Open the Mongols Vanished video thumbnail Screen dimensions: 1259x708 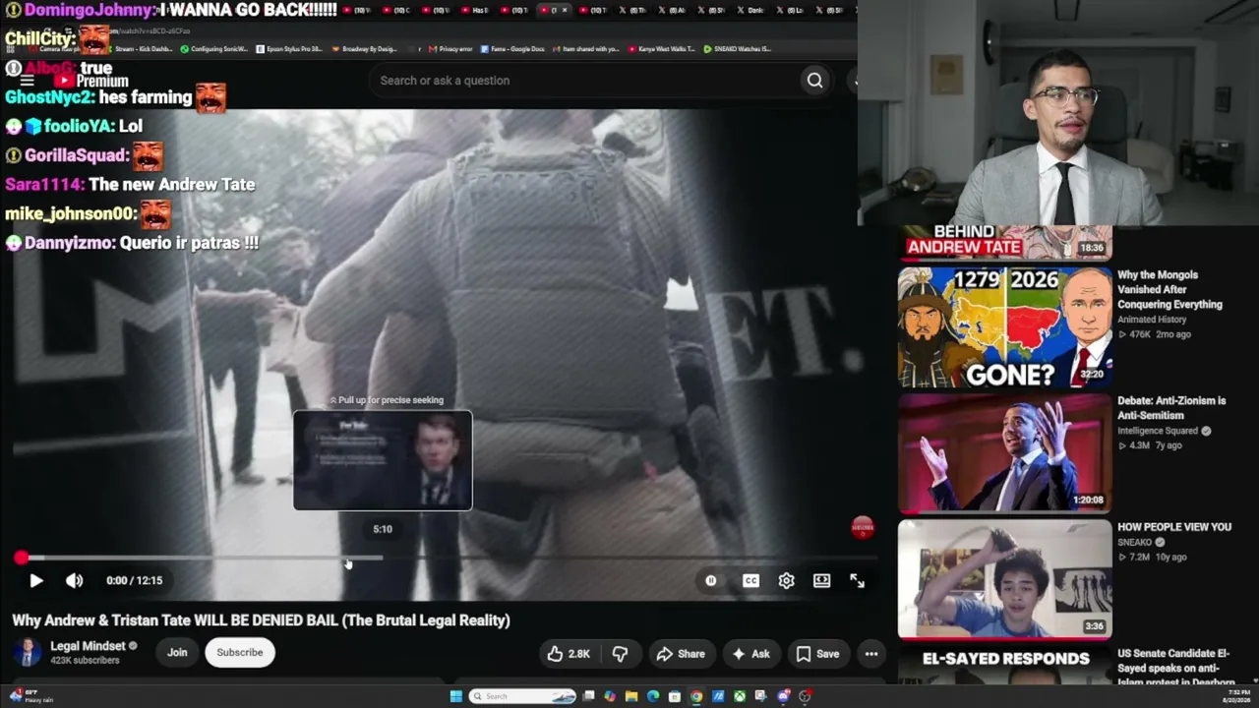pyautogui.click(x=1004, y=327)
